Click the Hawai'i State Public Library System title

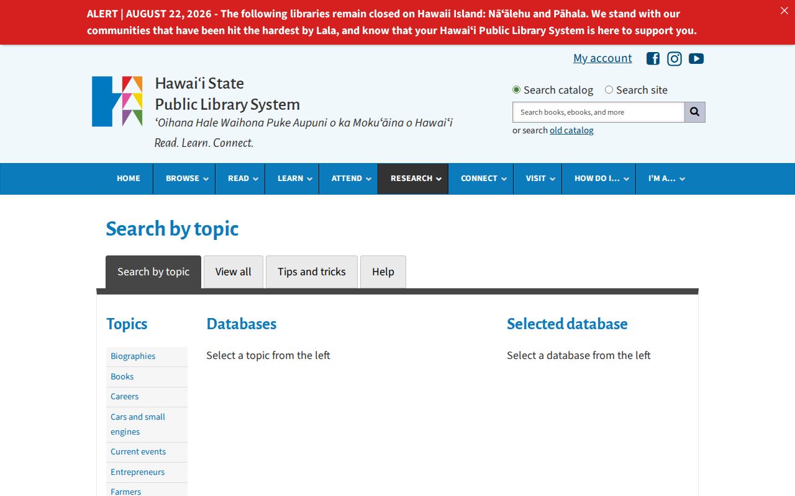pos(227,94)
